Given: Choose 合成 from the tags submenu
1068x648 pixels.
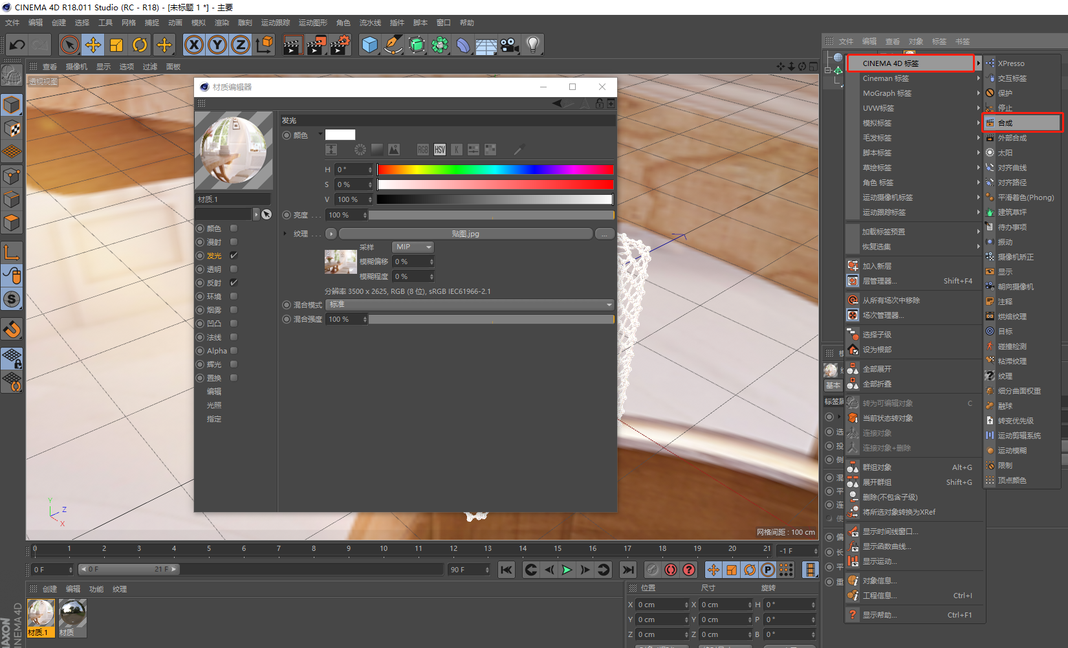Looking at the screenshot, I should [1022, 123].
